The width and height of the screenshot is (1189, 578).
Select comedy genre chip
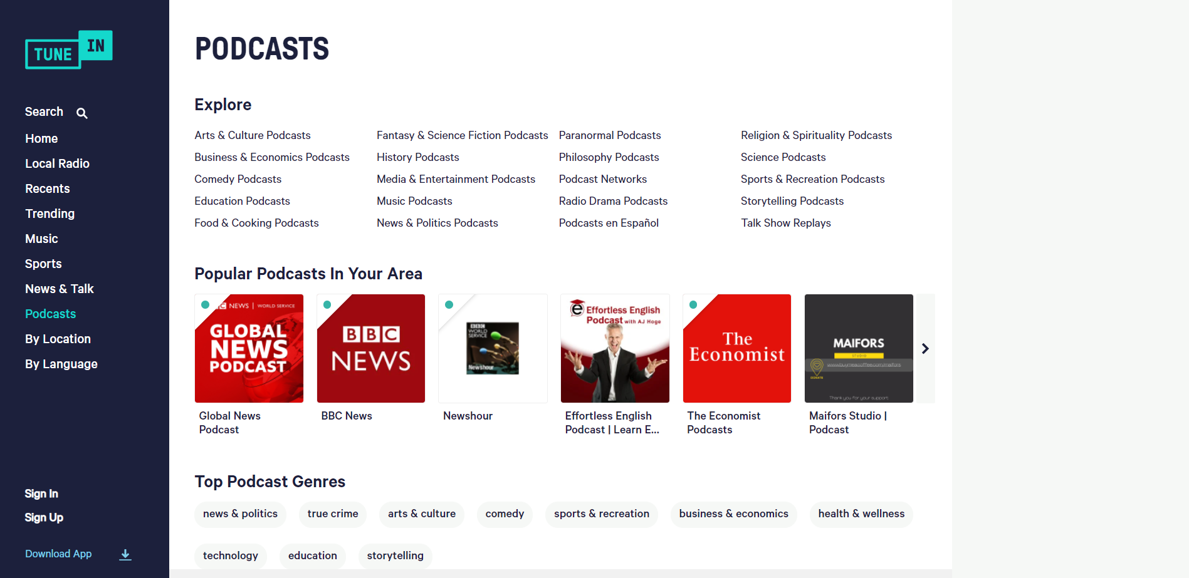pyautogui.click(x=505, y=514)
